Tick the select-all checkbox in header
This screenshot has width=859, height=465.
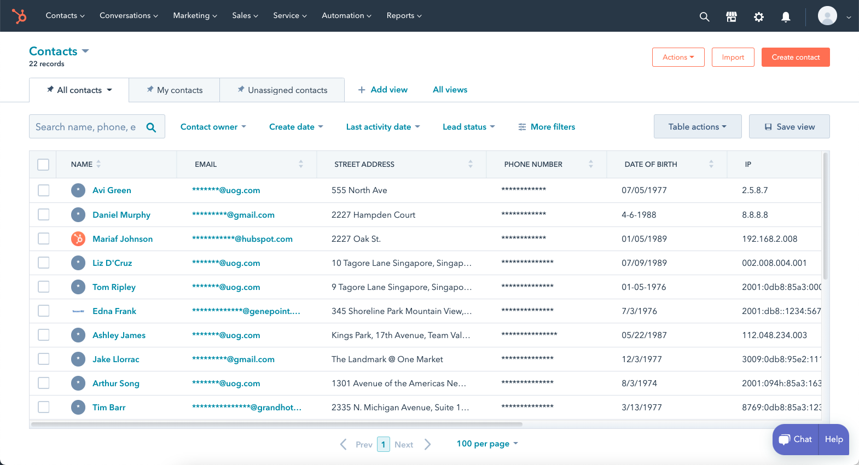coord(43,164)
